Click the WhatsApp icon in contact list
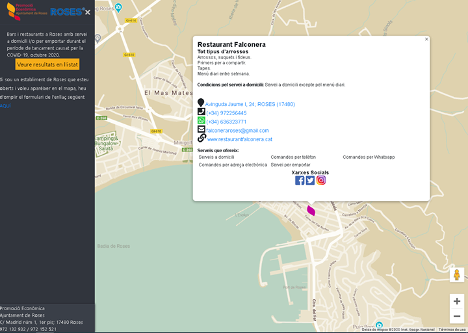Screen dimensions: 468x333 pos(201,121)
